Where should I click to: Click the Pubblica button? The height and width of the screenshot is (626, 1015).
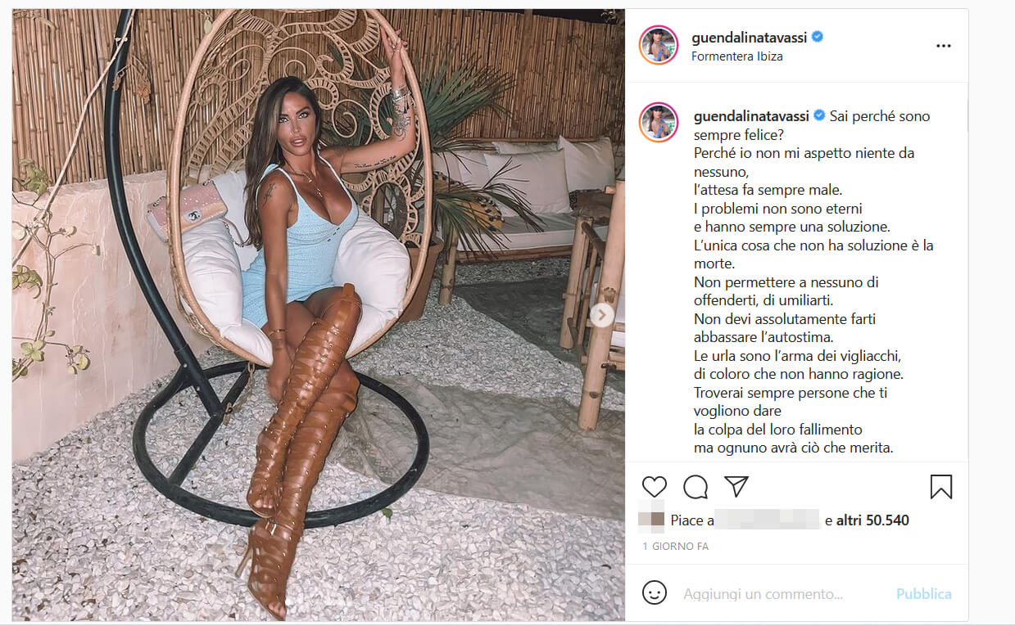click(924, 594)
